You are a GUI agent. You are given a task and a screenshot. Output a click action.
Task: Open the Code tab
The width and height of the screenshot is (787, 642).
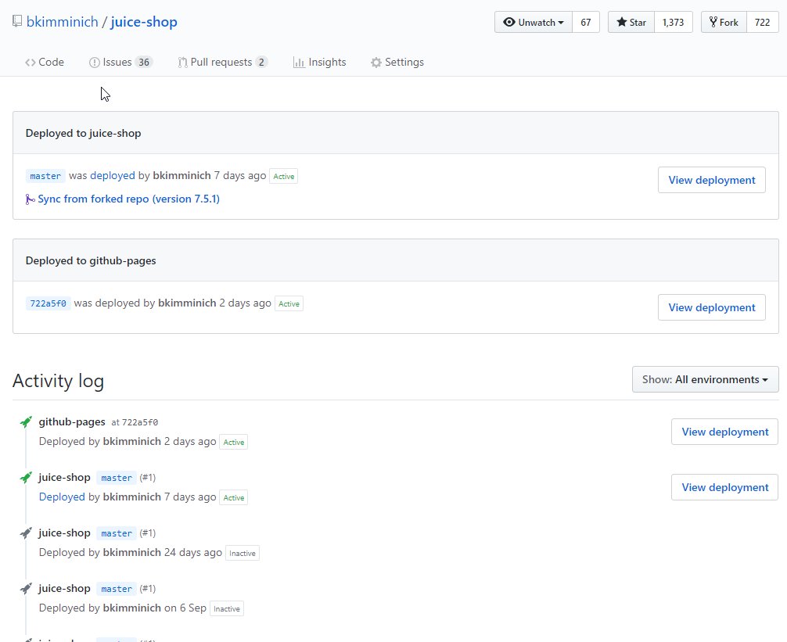44,63
